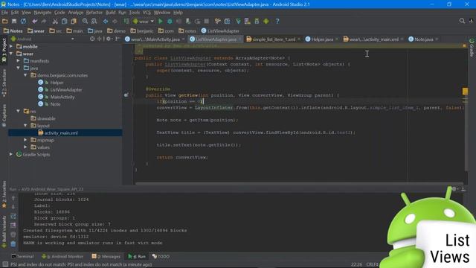
Task: Click the ListViewAdapter breadcrumb
Action: point(220,31)
